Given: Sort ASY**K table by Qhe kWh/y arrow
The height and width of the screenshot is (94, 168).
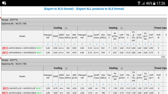Looking at the screenshot, I should click(103, 44).
